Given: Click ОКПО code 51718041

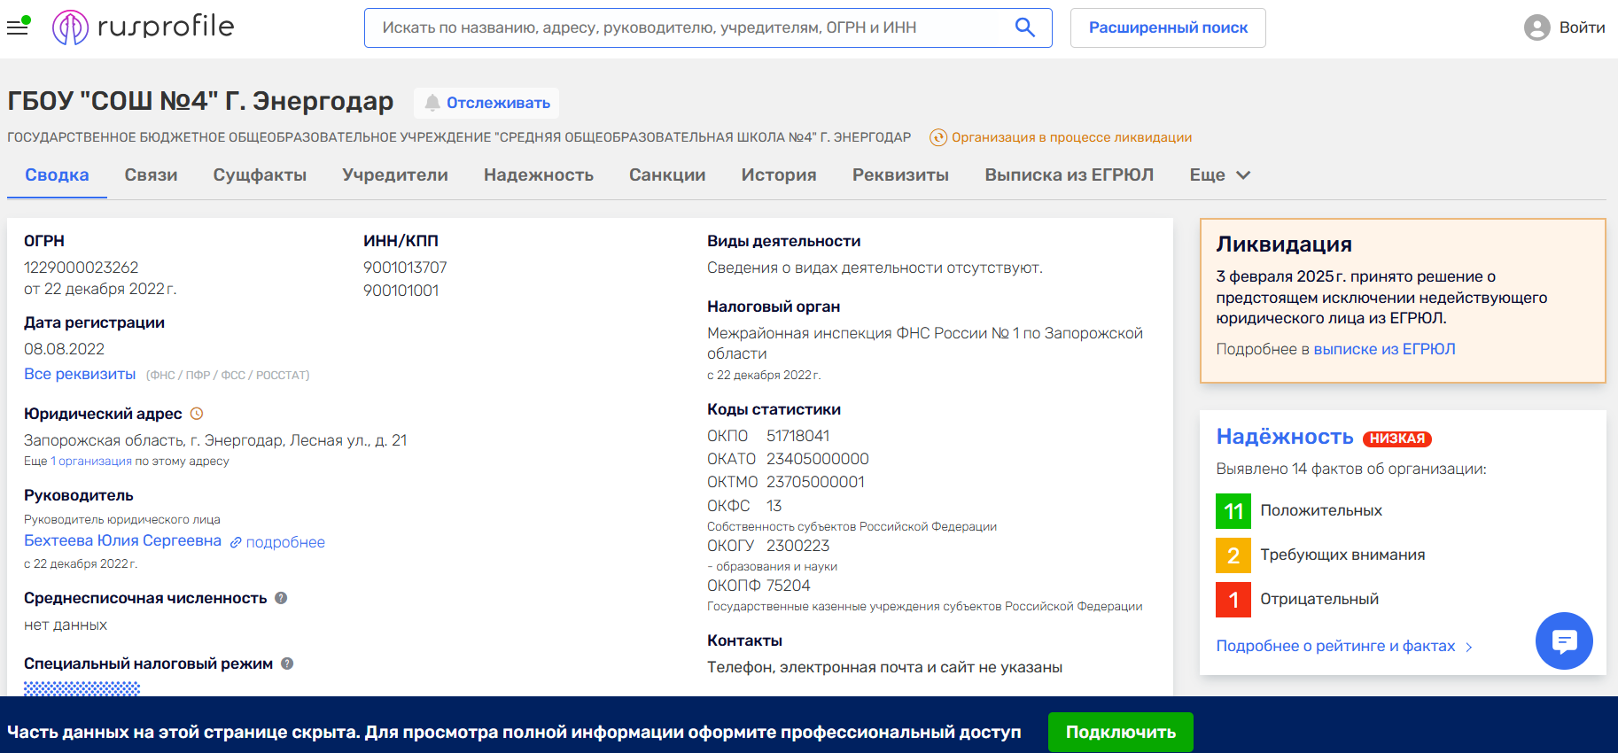Looking at the screenshot, I should (798, 436).
